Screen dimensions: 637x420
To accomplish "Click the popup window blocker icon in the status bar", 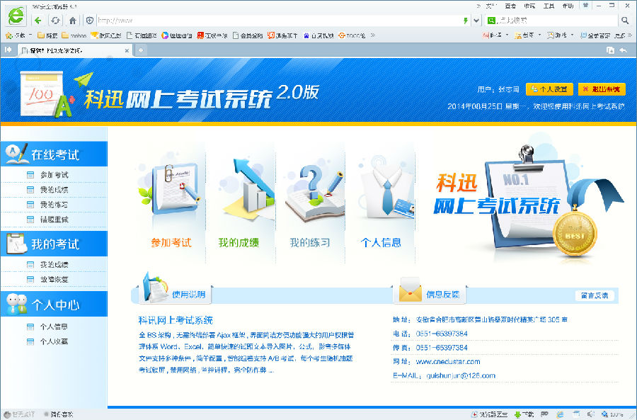I will (576, 414).
